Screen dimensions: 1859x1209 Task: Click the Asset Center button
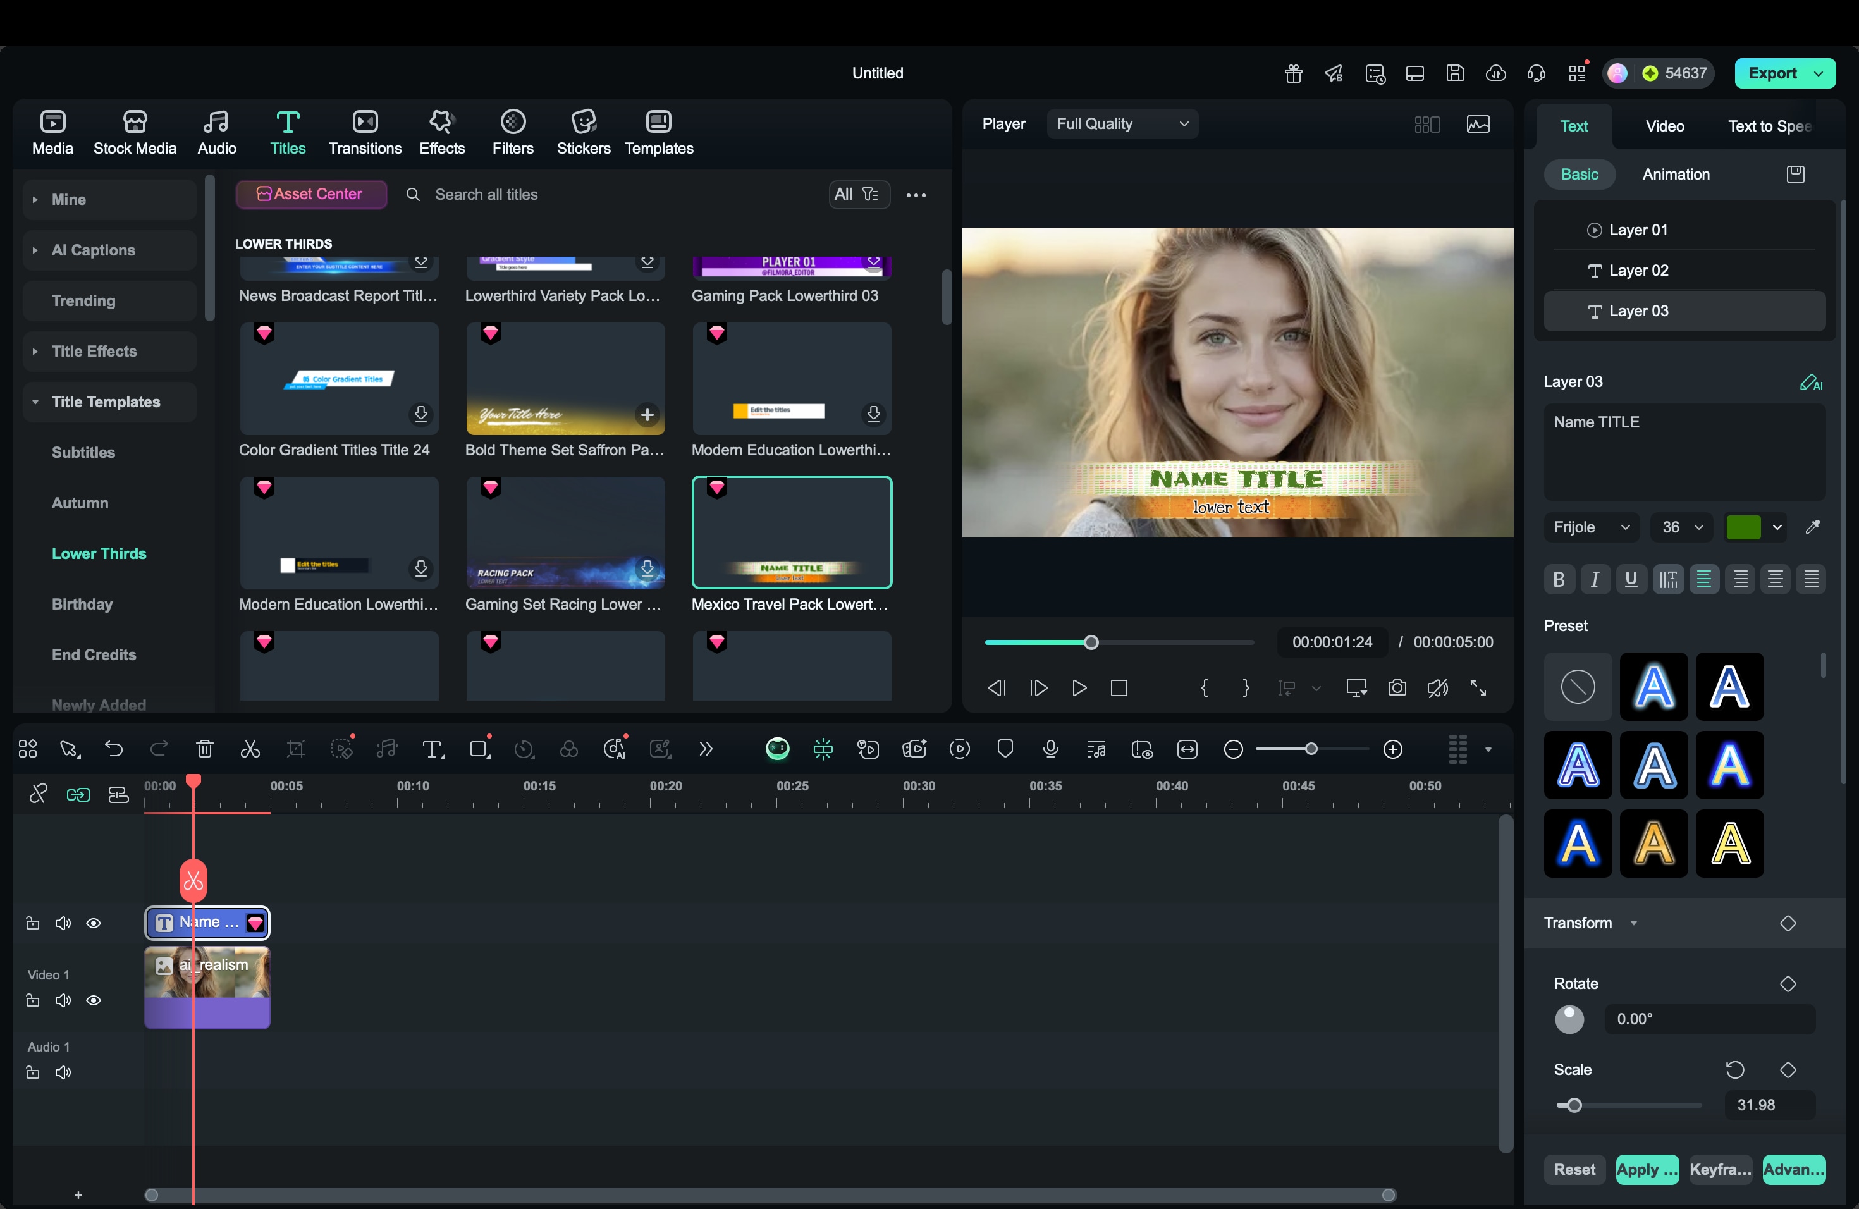(311, 193)
